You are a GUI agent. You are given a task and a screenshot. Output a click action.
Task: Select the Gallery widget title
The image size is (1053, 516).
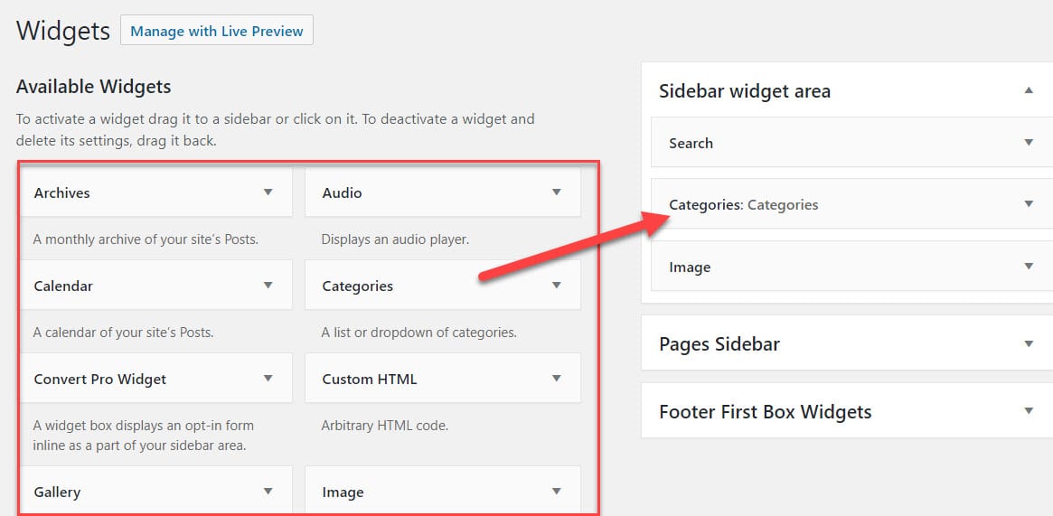coord(58,492)
